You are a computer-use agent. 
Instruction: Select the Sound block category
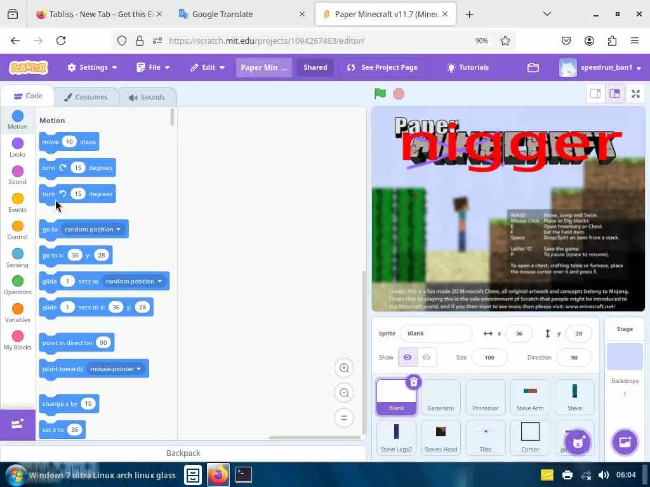17,175
